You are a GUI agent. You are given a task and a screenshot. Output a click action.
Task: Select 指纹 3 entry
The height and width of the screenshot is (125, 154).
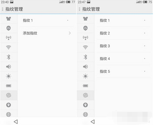click(105, 46)
